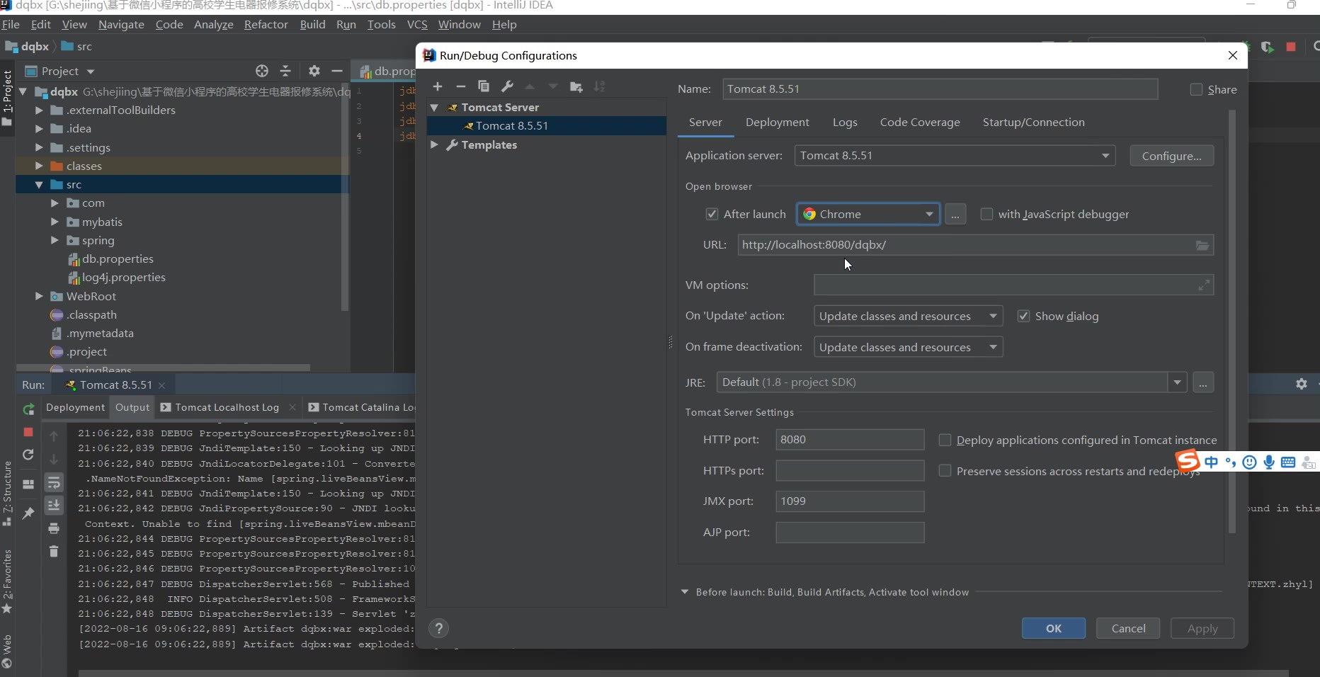Switch to Logs tab
This screenshot has height=677, width=1320.
tap(845, 122)
